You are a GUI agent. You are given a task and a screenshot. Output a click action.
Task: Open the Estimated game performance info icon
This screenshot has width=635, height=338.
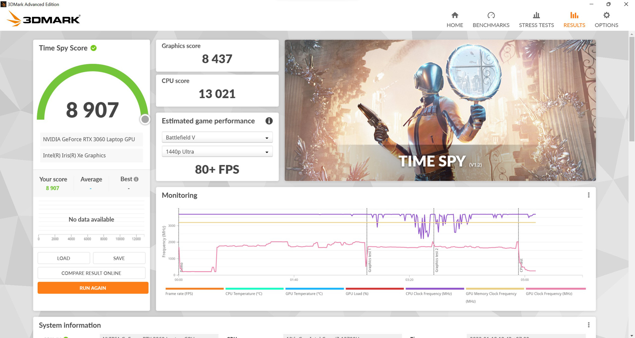coord(269,121)
